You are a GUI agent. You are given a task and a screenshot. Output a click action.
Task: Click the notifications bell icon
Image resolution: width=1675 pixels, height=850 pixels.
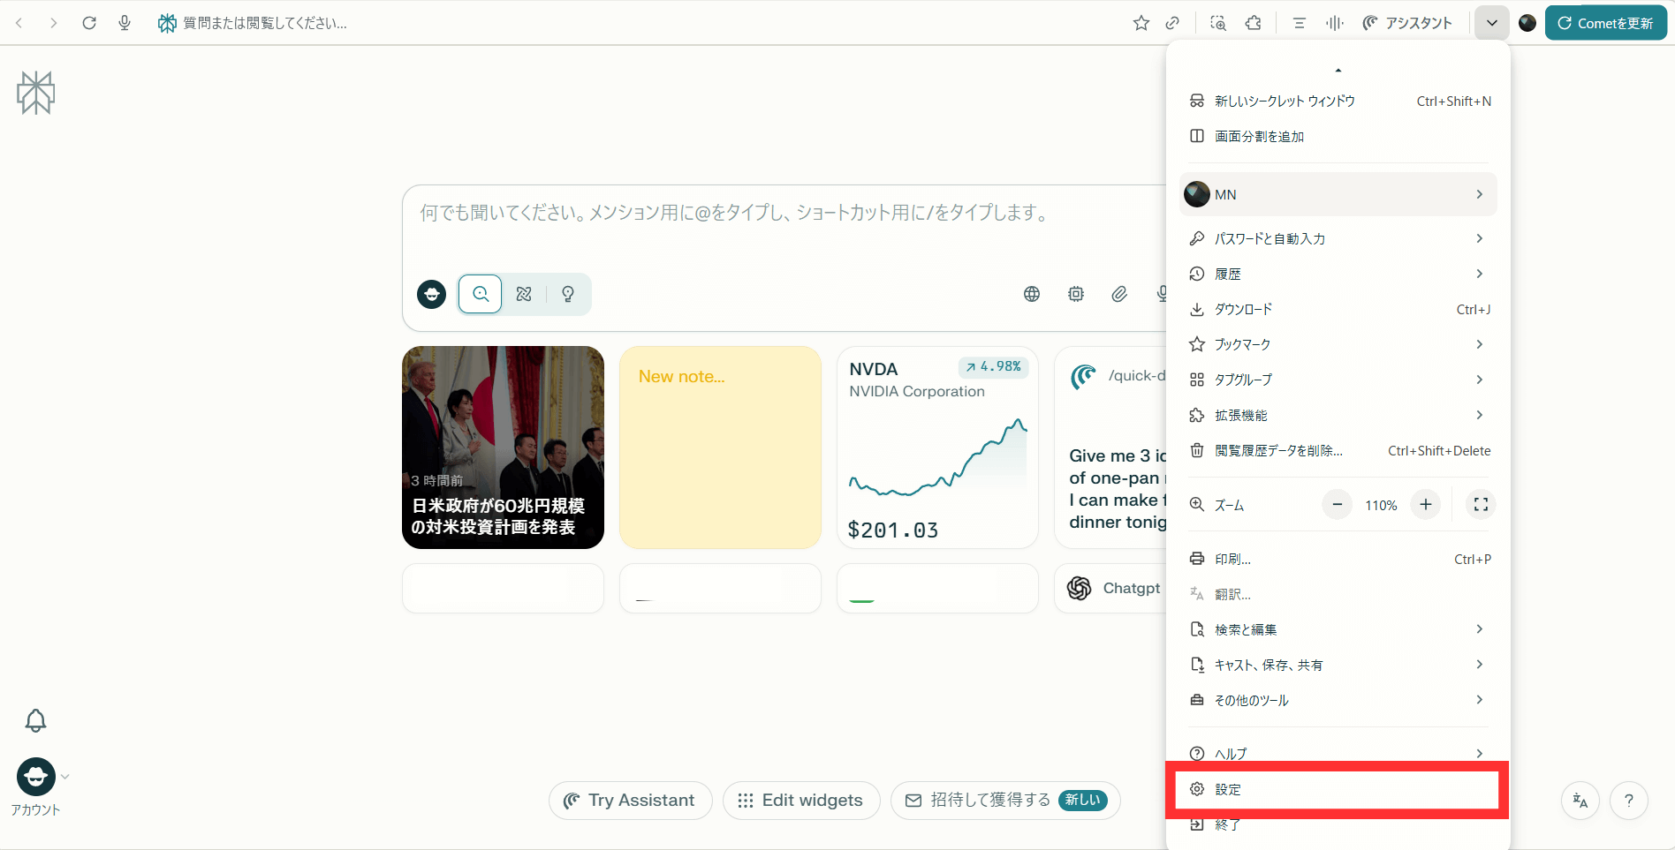35,720
